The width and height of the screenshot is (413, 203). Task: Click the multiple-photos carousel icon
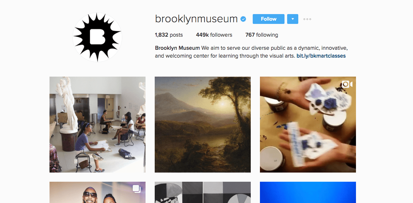point(137,189)
